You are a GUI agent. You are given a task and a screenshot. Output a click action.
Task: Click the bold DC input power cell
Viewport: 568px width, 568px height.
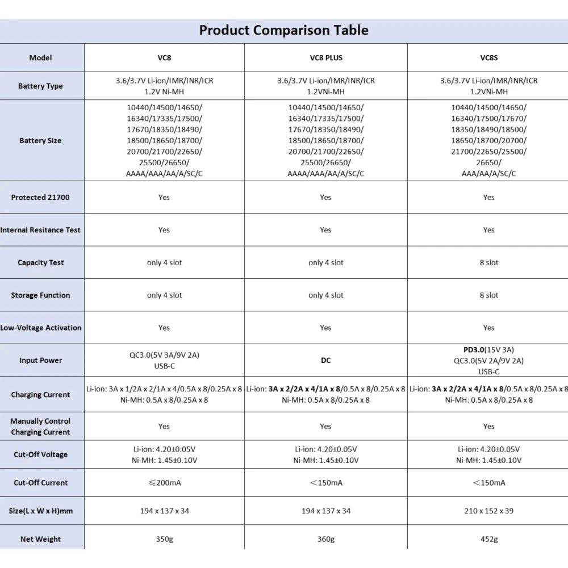pos(325,360)
